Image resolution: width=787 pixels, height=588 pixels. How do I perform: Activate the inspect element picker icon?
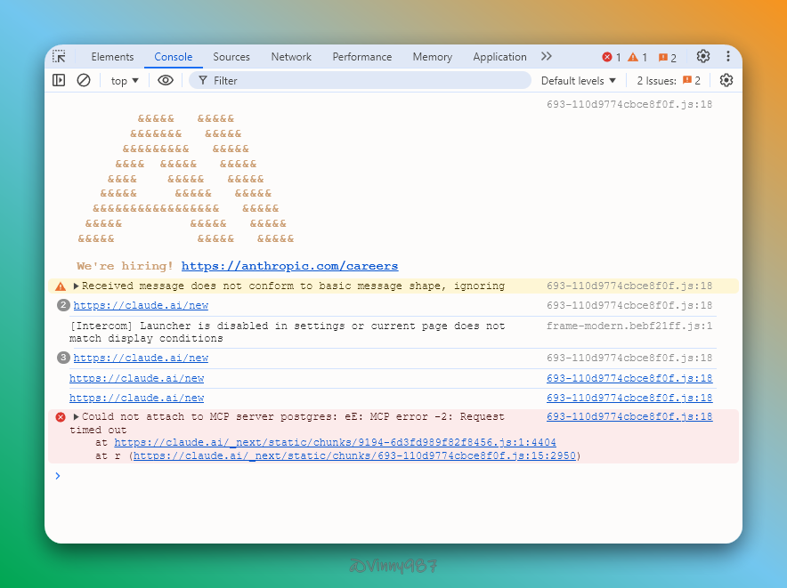click(60, 57)
